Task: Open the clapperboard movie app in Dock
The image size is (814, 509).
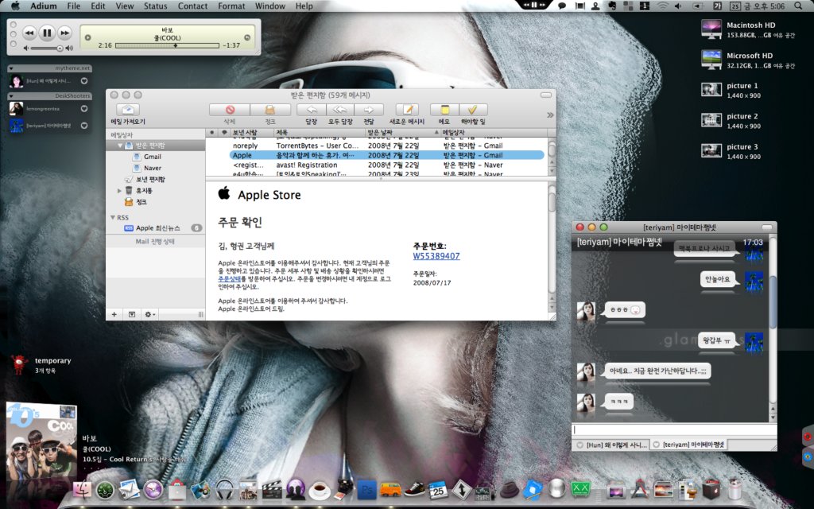Action: (x=272, y=489)
